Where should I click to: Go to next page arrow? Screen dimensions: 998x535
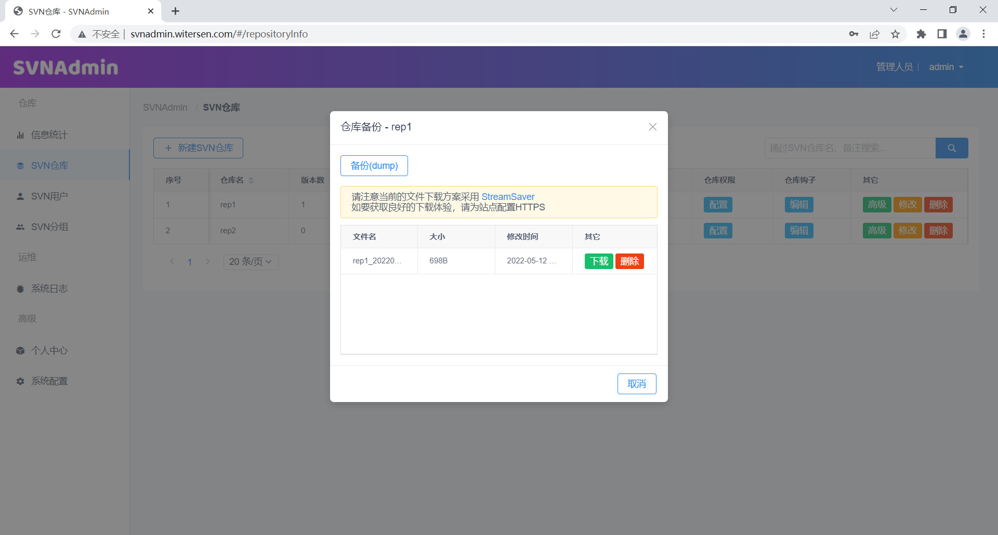pyautogui.click(x=208, y=261)
